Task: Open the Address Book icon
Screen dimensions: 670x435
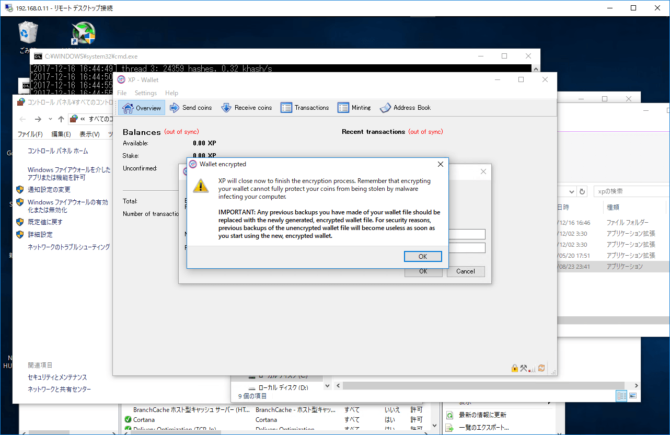Action: click(x=385, y=108)
